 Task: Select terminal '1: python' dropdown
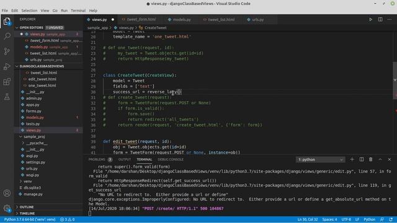(x=320, y=160)
